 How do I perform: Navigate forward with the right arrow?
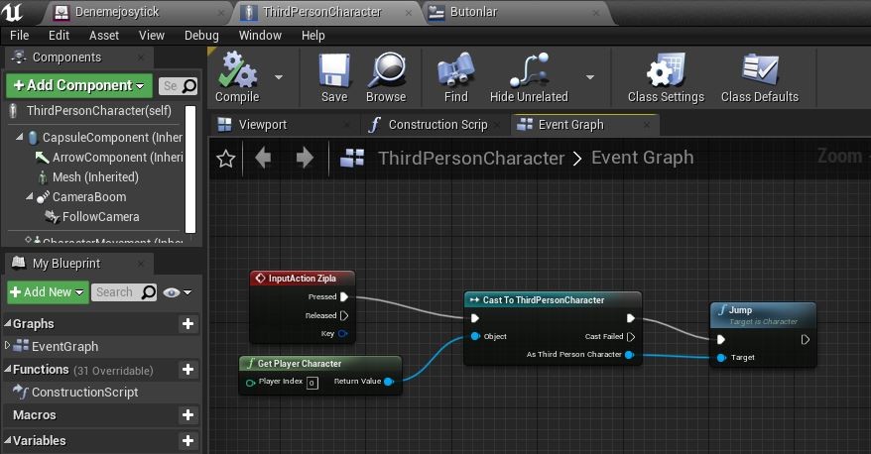[x=305, y=159]
